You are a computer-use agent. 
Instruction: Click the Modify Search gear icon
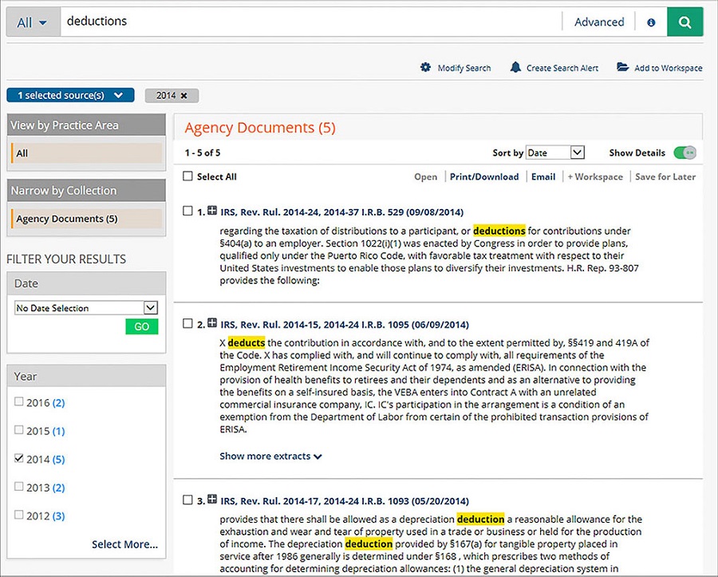pyautogui.click(x=425, y=68)
